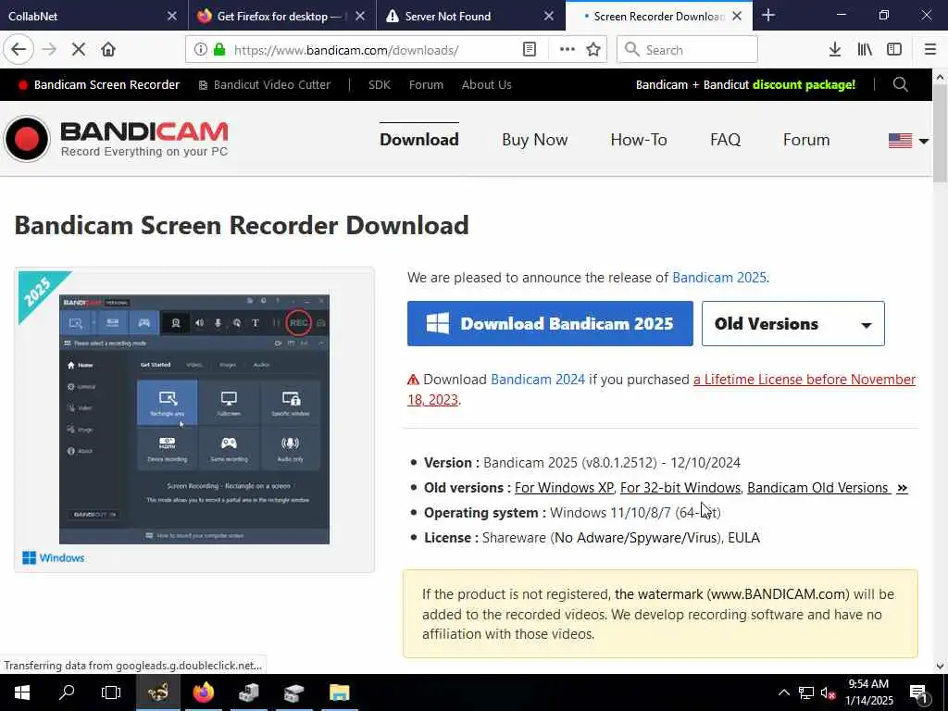The image size is (948, 711).
Task: Open the Library icon in toolbar
Action: click(x=865, y=50)
